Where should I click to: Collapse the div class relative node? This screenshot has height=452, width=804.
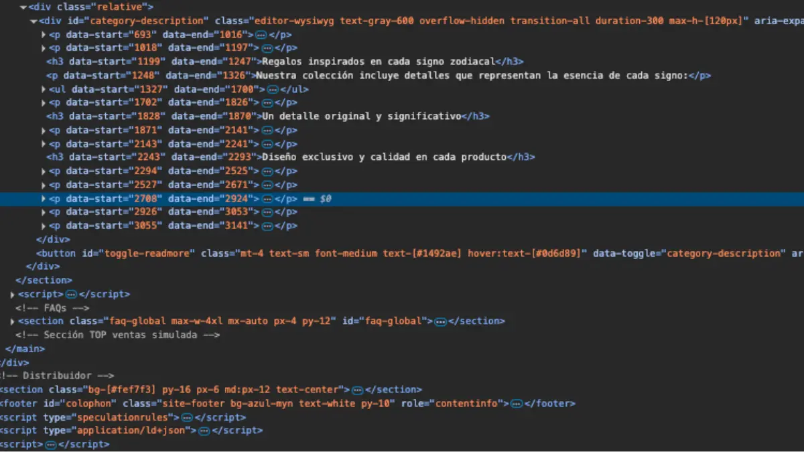[x=23, y=7]
